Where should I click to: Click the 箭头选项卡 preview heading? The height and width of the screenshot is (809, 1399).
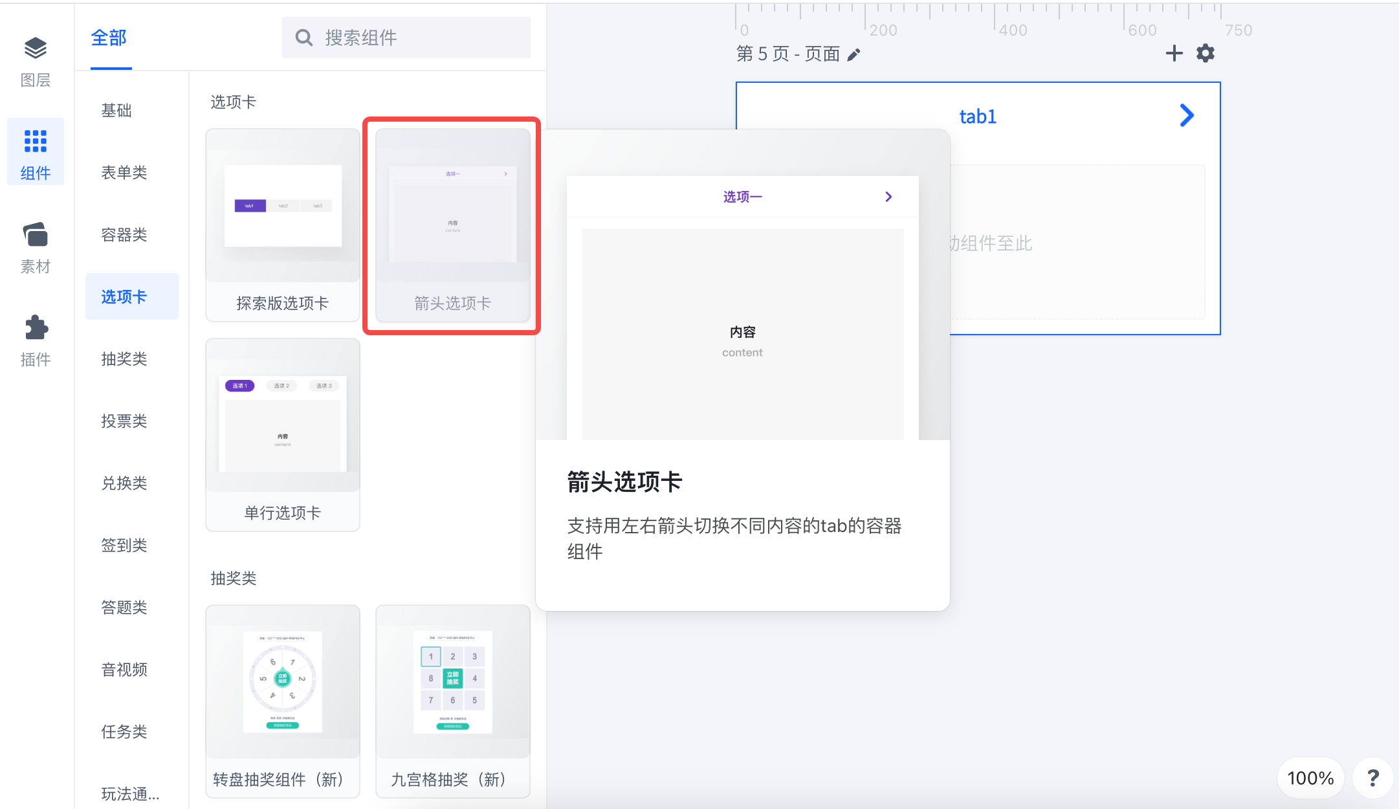(624, 482)
